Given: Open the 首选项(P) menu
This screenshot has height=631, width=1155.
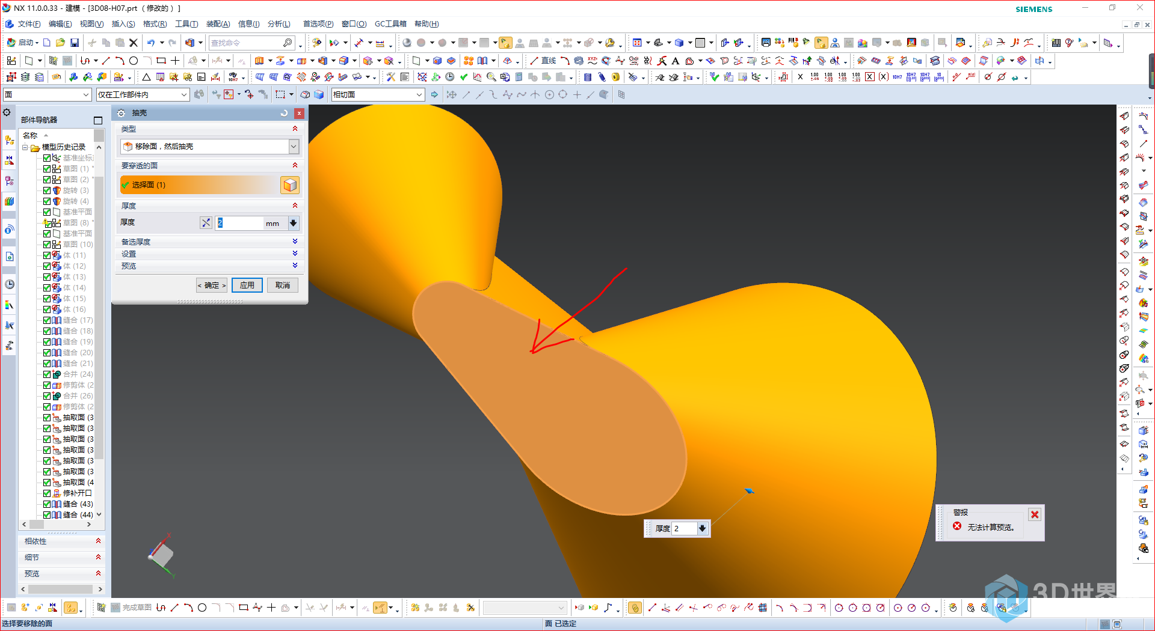Looking at the screenshot, I should coord(318,24).
